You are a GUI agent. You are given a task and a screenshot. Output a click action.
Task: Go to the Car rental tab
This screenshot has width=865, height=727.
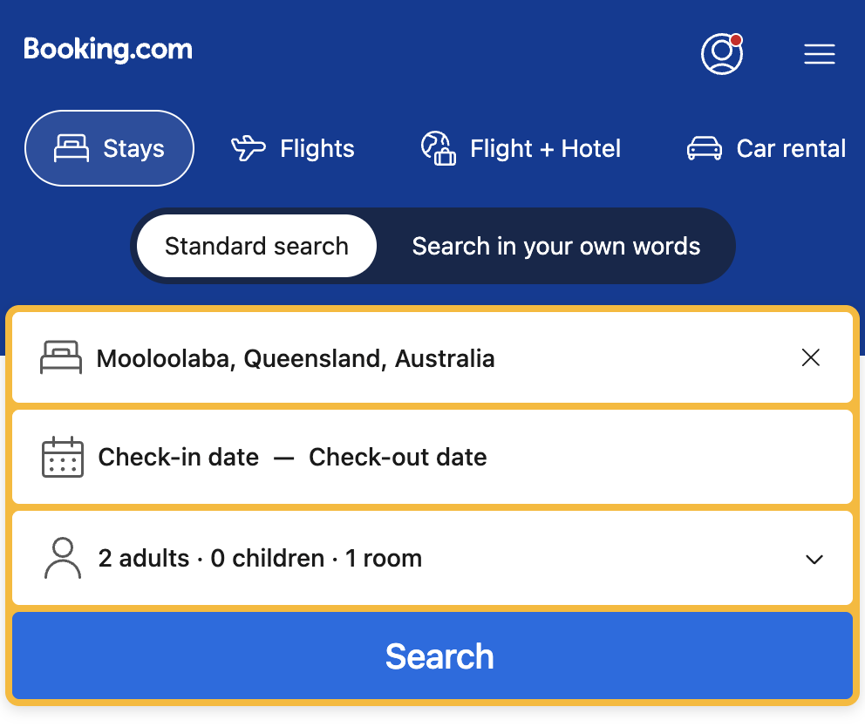click(x=766, y=148)
